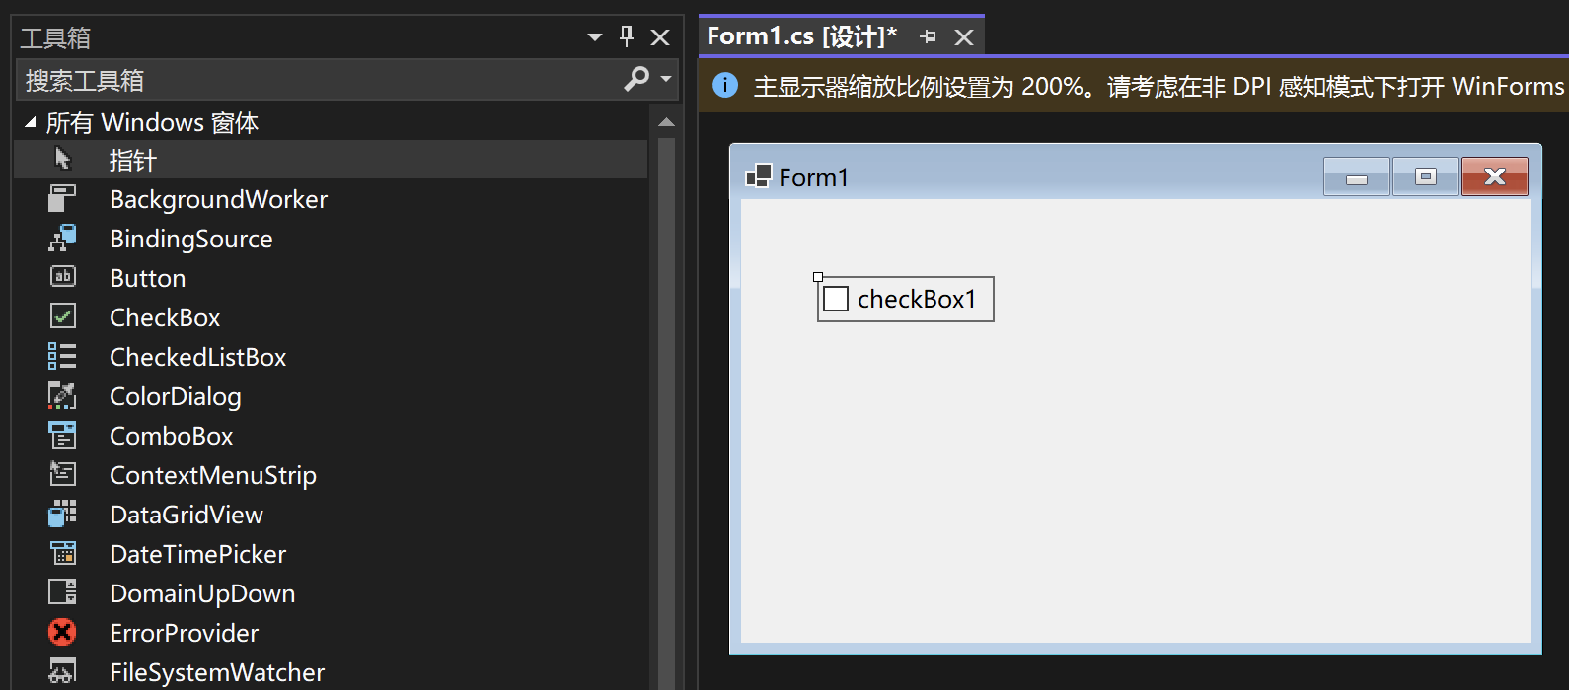Choose the CheckBox toolbox icon

click(x=62, y=316)
